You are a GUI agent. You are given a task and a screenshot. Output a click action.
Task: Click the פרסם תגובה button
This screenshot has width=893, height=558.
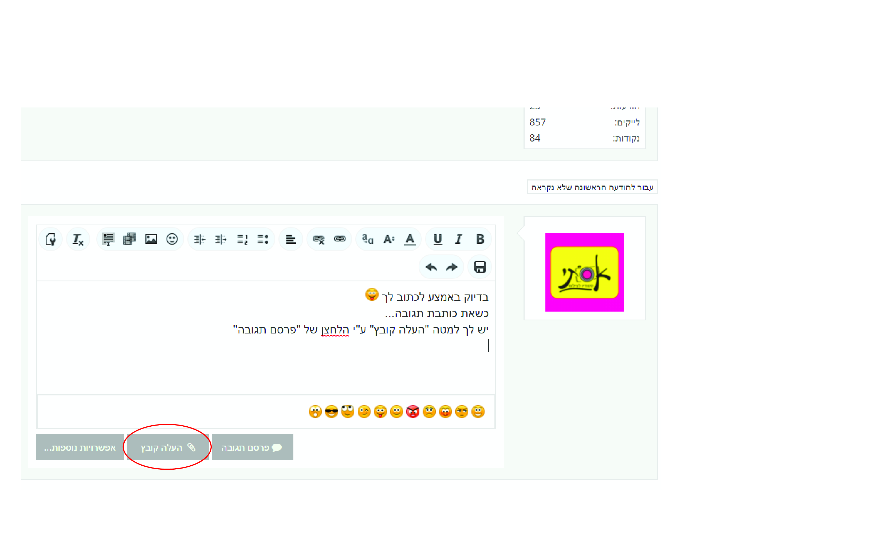tap(252, 447)
